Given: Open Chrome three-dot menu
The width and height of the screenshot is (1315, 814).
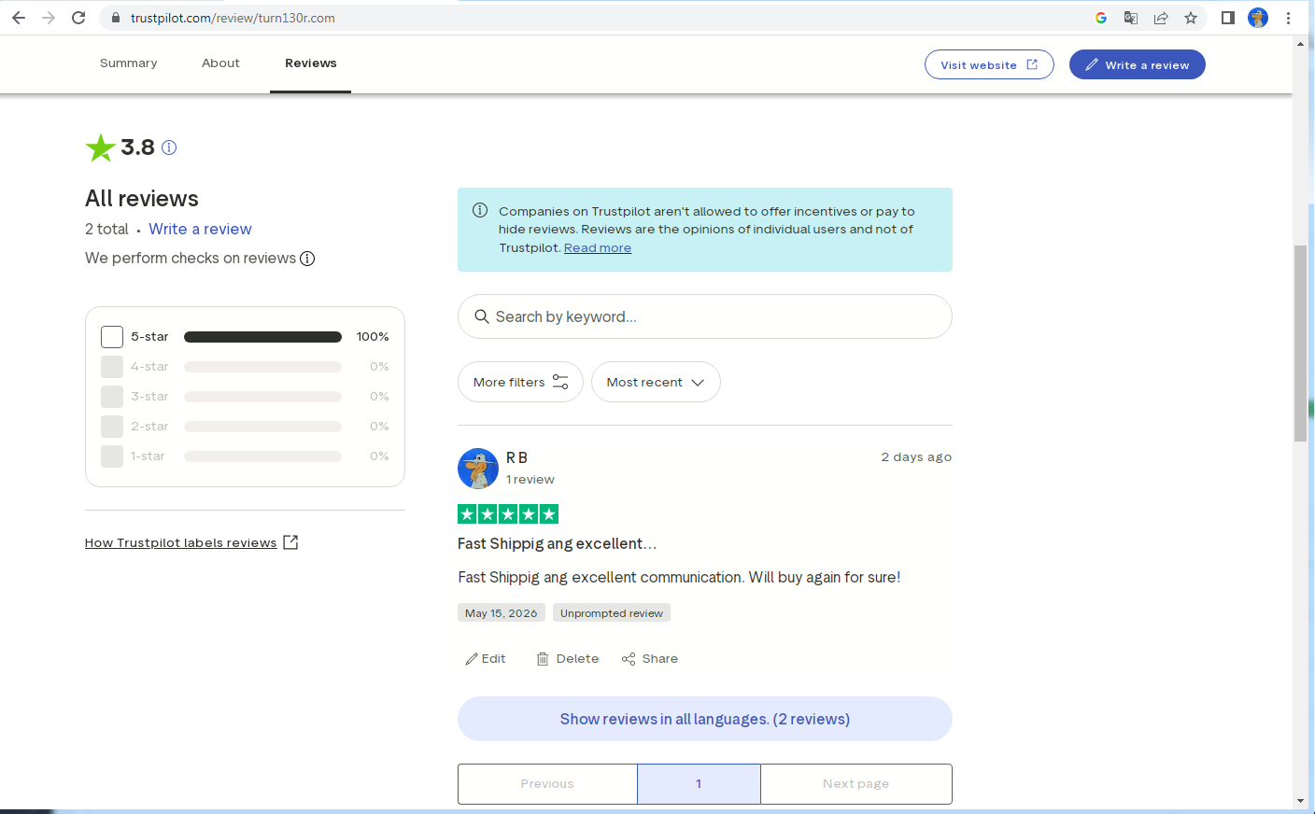Looking at the screenshot, I should (x=1288, y=18).
